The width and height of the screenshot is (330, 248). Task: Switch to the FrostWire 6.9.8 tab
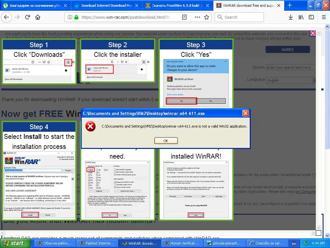tap(178, 5)
